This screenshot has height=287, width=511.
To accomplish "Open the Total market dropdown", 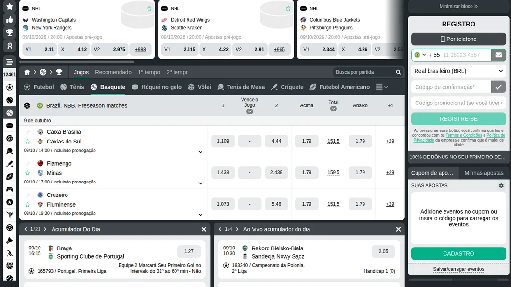I will (x=334, y=109).
